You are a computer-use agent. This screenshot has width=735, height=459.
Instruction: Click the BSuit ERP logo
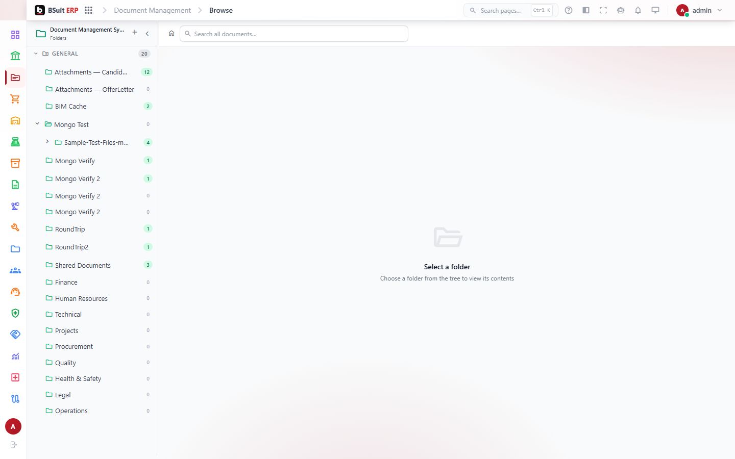57,10
